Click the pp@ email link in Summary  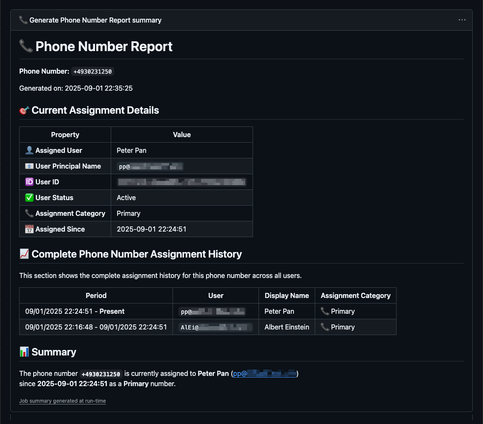264,373
